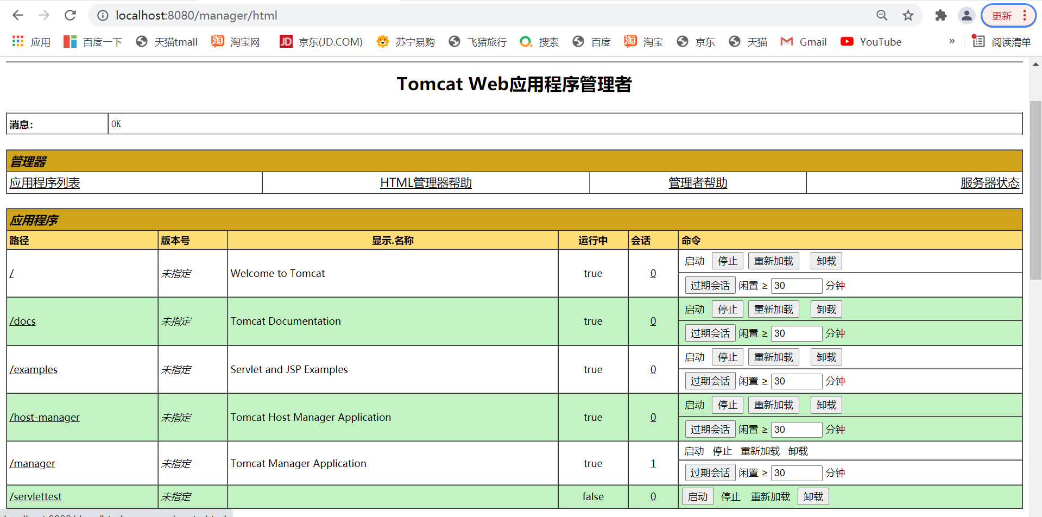Screen dimensions: 1042x517
Task: Open the 苏宁易购 bookmark
Action: (406, 42)
